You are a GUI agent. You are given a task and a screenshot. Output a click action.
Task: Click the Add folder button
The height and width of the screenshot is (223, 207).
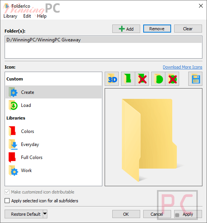pos(126,29)
